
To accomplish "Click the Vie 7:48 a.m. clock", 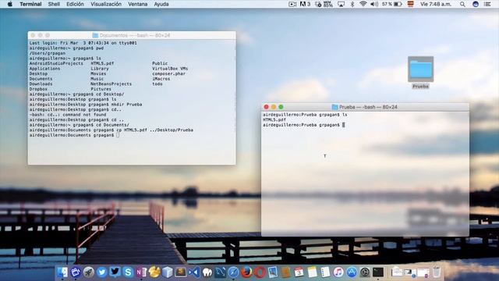I will (436, 4).
